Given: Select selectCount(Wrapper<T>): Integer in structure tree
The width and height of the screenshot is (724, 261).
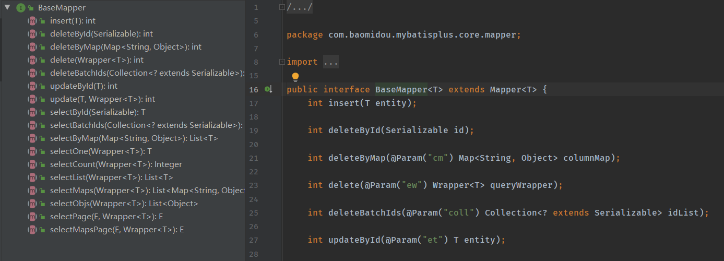Looking at the screenshot, I should [x=116, y=164].
